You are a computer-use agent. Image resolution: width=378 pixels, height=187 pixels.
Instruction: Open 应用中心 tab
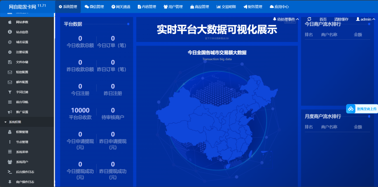click(x=279, y=7)
